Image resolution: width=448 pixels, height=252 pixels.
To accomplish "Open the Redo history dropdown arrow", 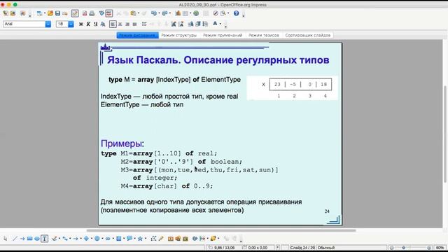I will (x=169, y=13).
